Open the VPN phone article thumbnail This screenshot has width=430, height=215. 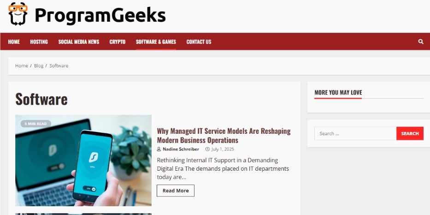tap(83, 161)
